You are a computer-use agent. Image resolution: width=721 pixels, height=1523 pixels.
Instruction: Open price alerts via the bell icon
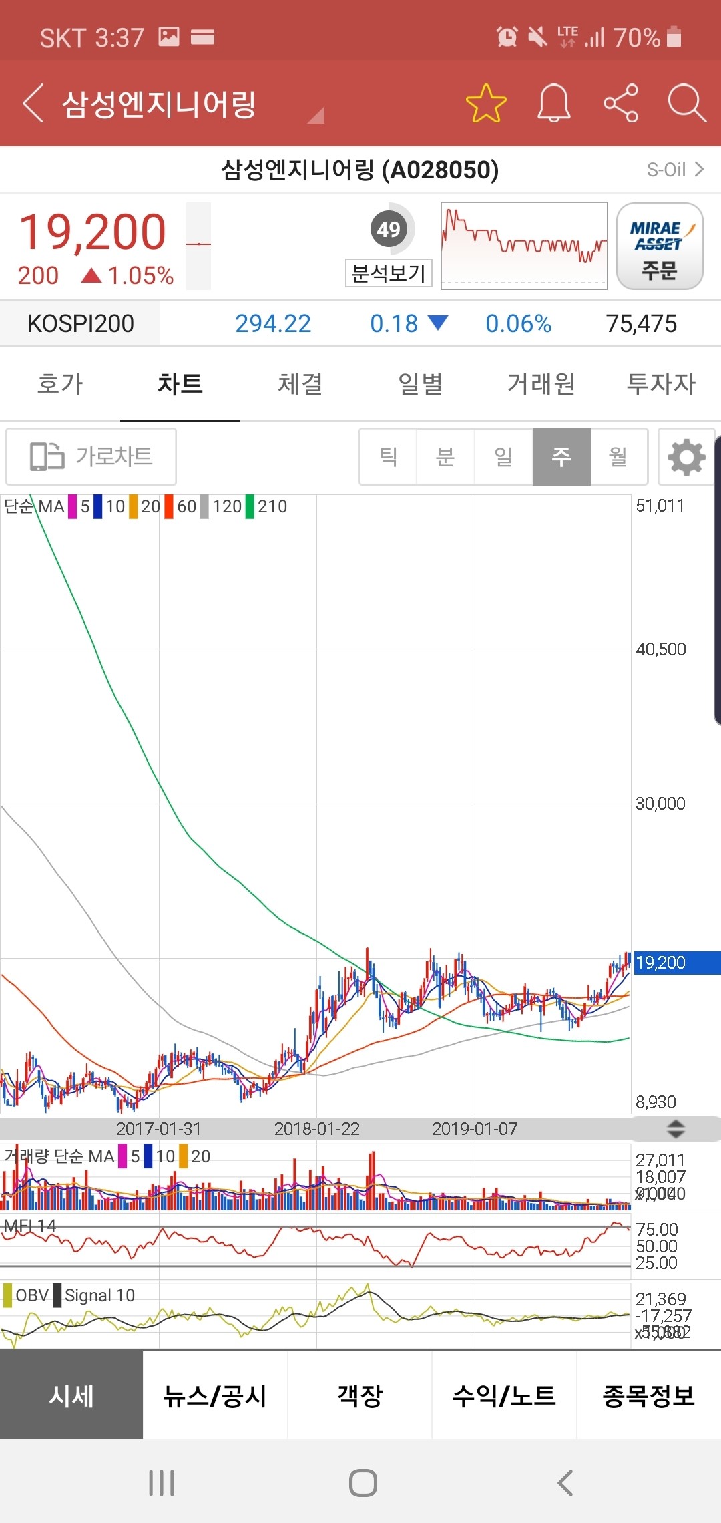coord(554,104)
